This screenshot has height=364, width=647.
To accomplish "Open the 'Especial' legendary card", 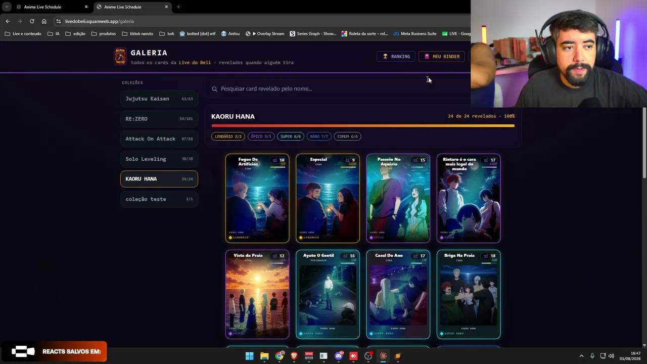I will [x=328, y=198].
